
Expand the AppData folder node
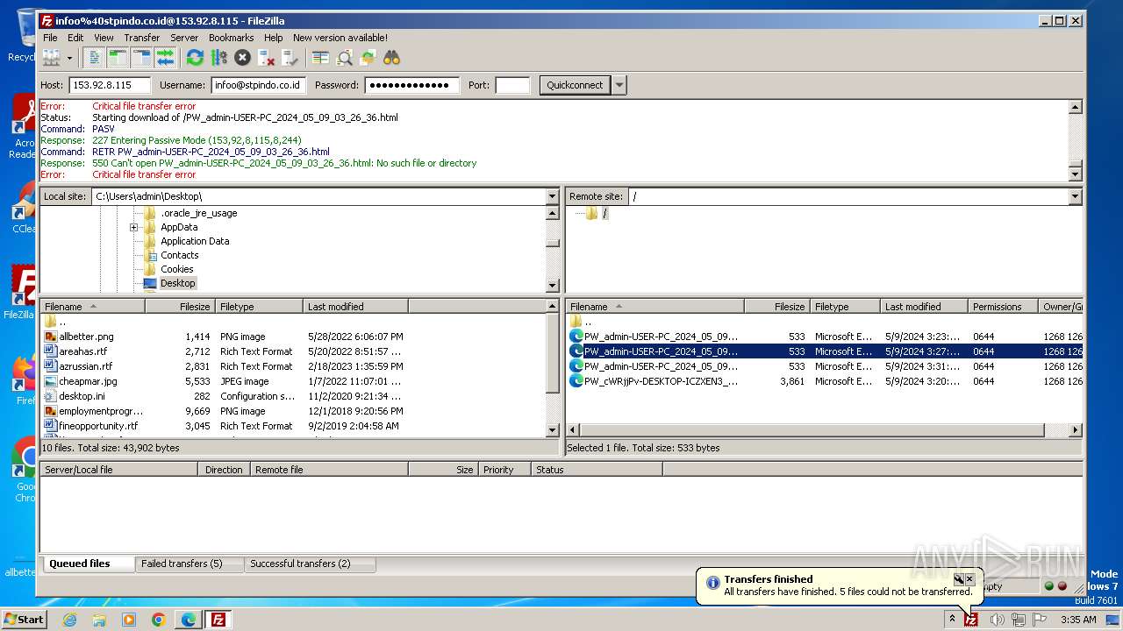tap(134, 227)
